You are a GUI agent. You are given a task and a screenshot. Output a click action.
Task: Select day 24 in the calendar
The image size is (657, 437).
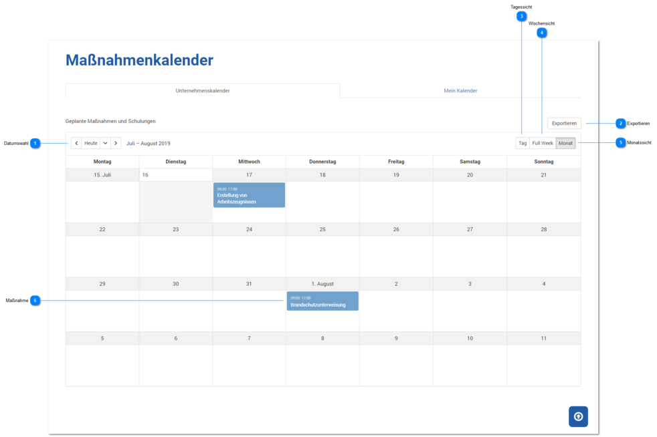coord(250,229)
